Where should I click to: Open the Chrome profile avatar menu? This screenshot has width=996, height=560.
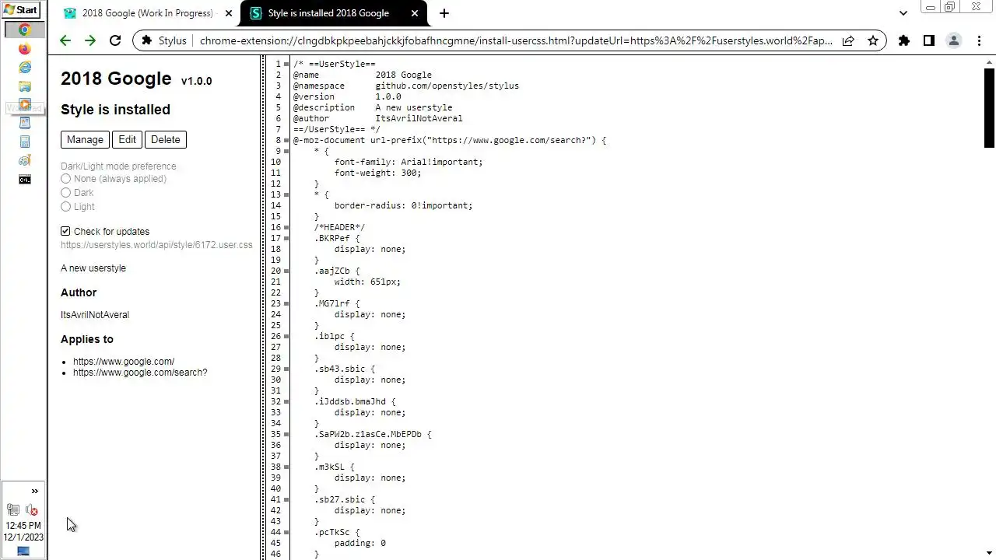coord(954,40)
